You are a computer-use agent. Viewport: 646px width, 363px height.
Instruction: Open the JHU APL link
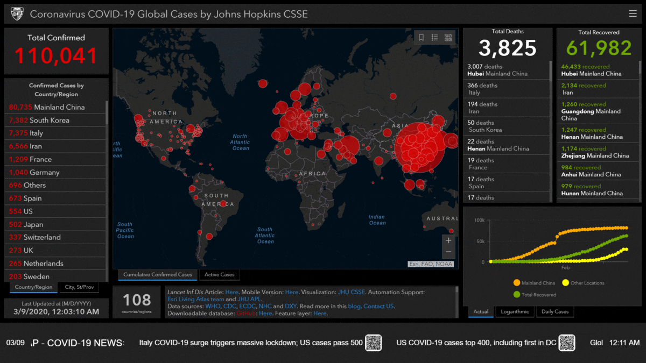[x=249, y=299]
